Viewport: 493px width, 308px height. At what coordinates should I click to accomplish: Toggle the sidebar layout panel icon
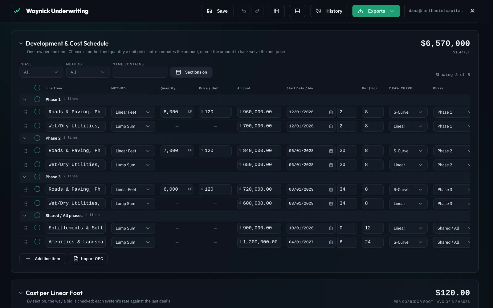click(x=276, y=11)
